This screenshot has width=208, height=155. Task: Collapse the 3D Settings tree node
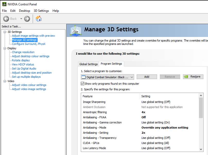tap(5, 32)
